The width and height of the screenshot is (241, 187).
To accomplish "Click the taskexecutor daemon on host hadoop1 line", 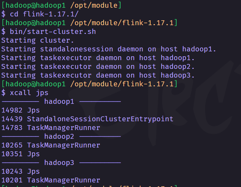I will 98,58.
